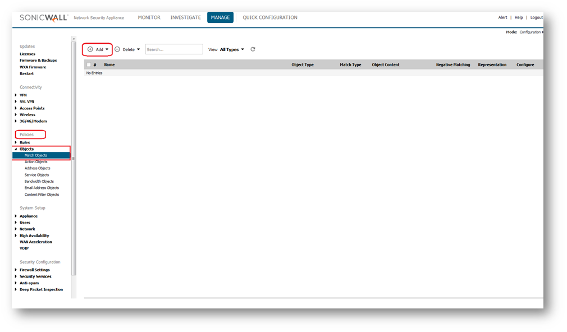Open the Help link
567x332 pixels.
[x=519, y=17]
